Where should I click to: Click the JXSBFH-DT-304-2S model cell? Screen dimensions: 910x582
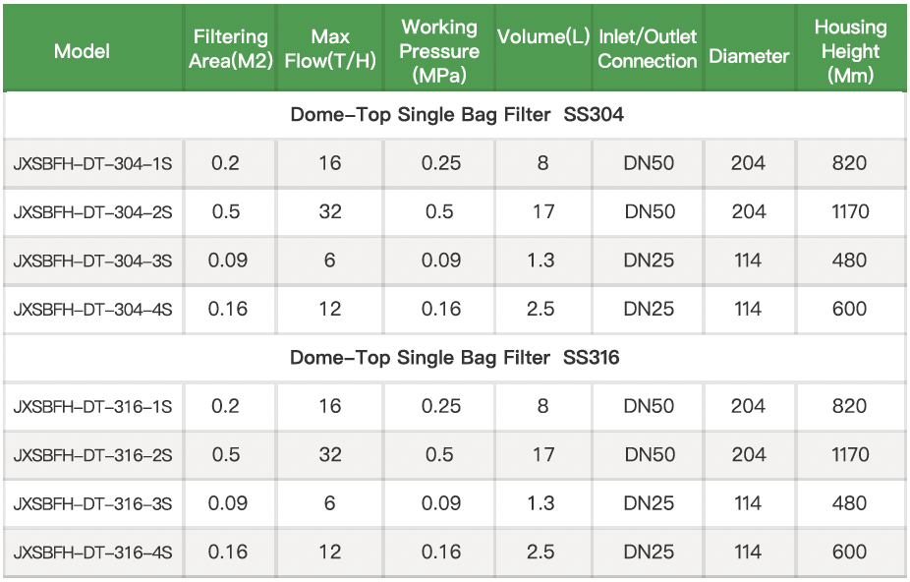pos(93,212)
